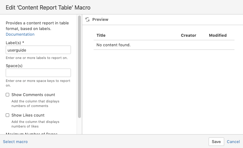Enable Show Likes count checkbox
Viewport: 243px width, 148px height.
coord(7,115)
